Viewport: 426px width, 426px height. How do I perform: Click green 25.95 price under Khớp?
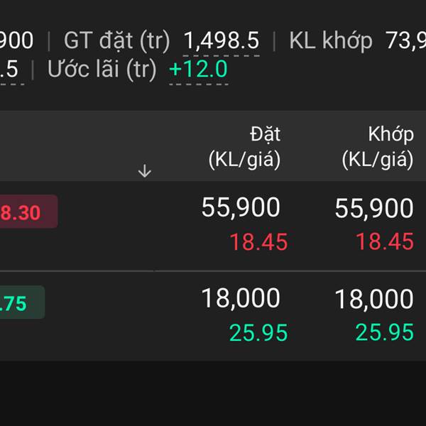point(385,332)
